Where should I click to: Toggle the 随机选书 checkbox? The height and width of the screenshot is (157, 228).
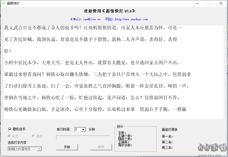pos(10,129)
